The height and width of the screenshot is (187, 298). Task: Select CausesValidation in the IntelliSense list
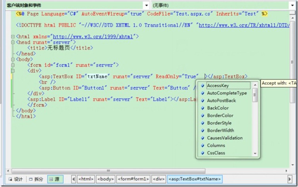pyautogui.click(x=225, y=138)
